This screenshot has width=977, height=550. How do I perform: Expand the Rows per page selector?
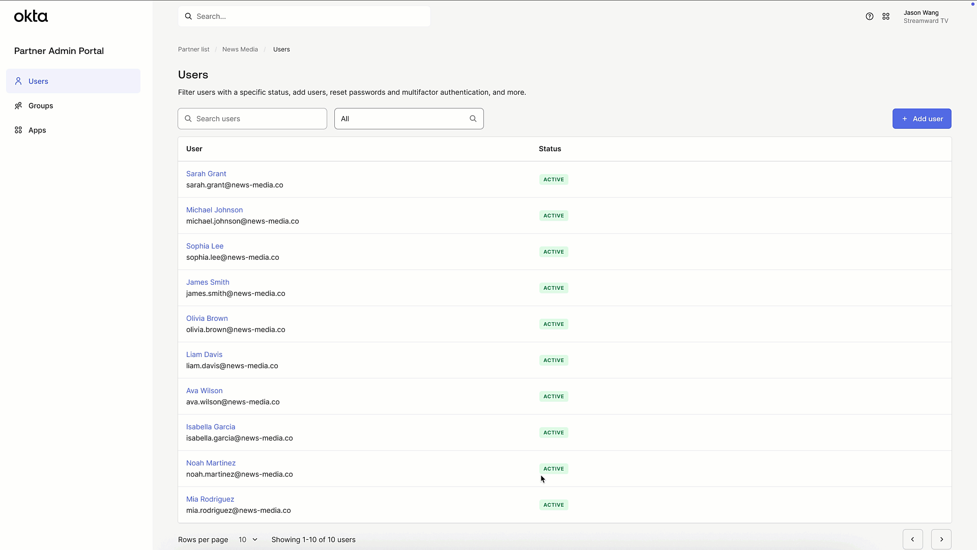248,539
